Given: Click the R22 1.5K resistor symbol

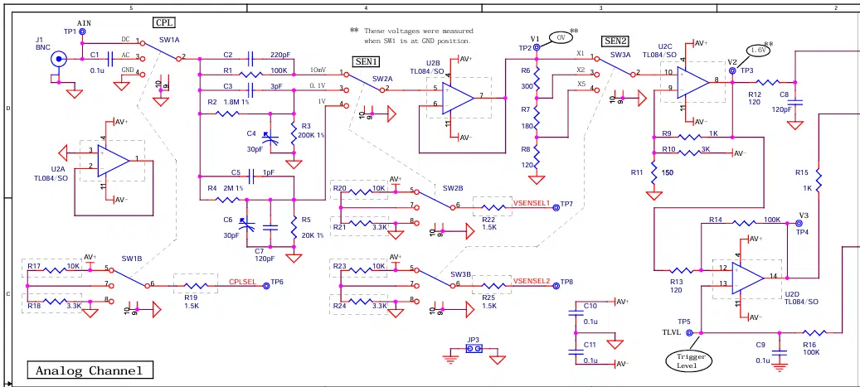Looking at the screenshot, I should pos(493,208).
